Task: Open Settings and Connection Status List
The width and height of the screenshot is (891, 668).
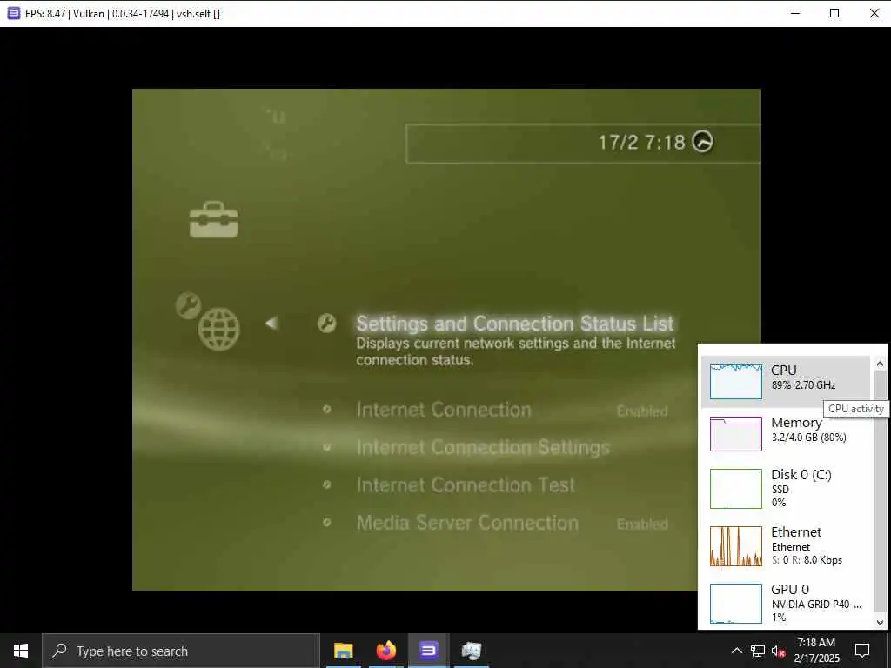Action: click(x=515, y=324)
